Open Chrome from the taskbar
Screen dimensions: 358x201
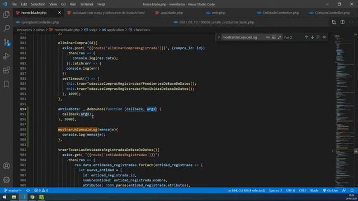click(x=32, y=197)
